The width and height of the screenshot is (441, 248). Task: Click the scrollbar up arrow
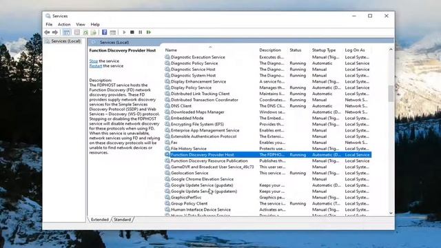point(391,50)
